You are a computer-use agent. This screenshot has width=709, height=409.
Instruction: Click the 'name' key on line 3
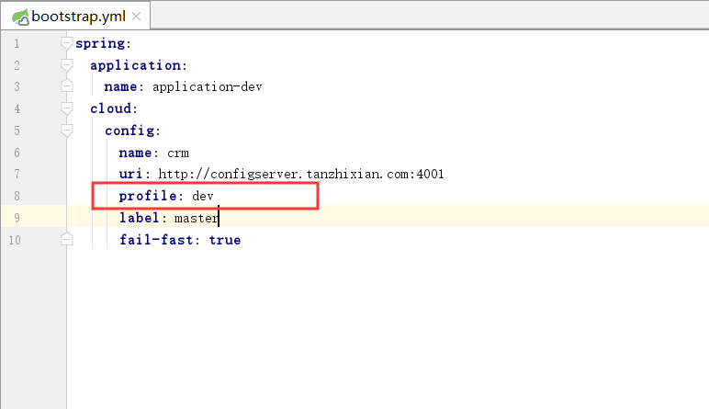[x=120, y=86]
